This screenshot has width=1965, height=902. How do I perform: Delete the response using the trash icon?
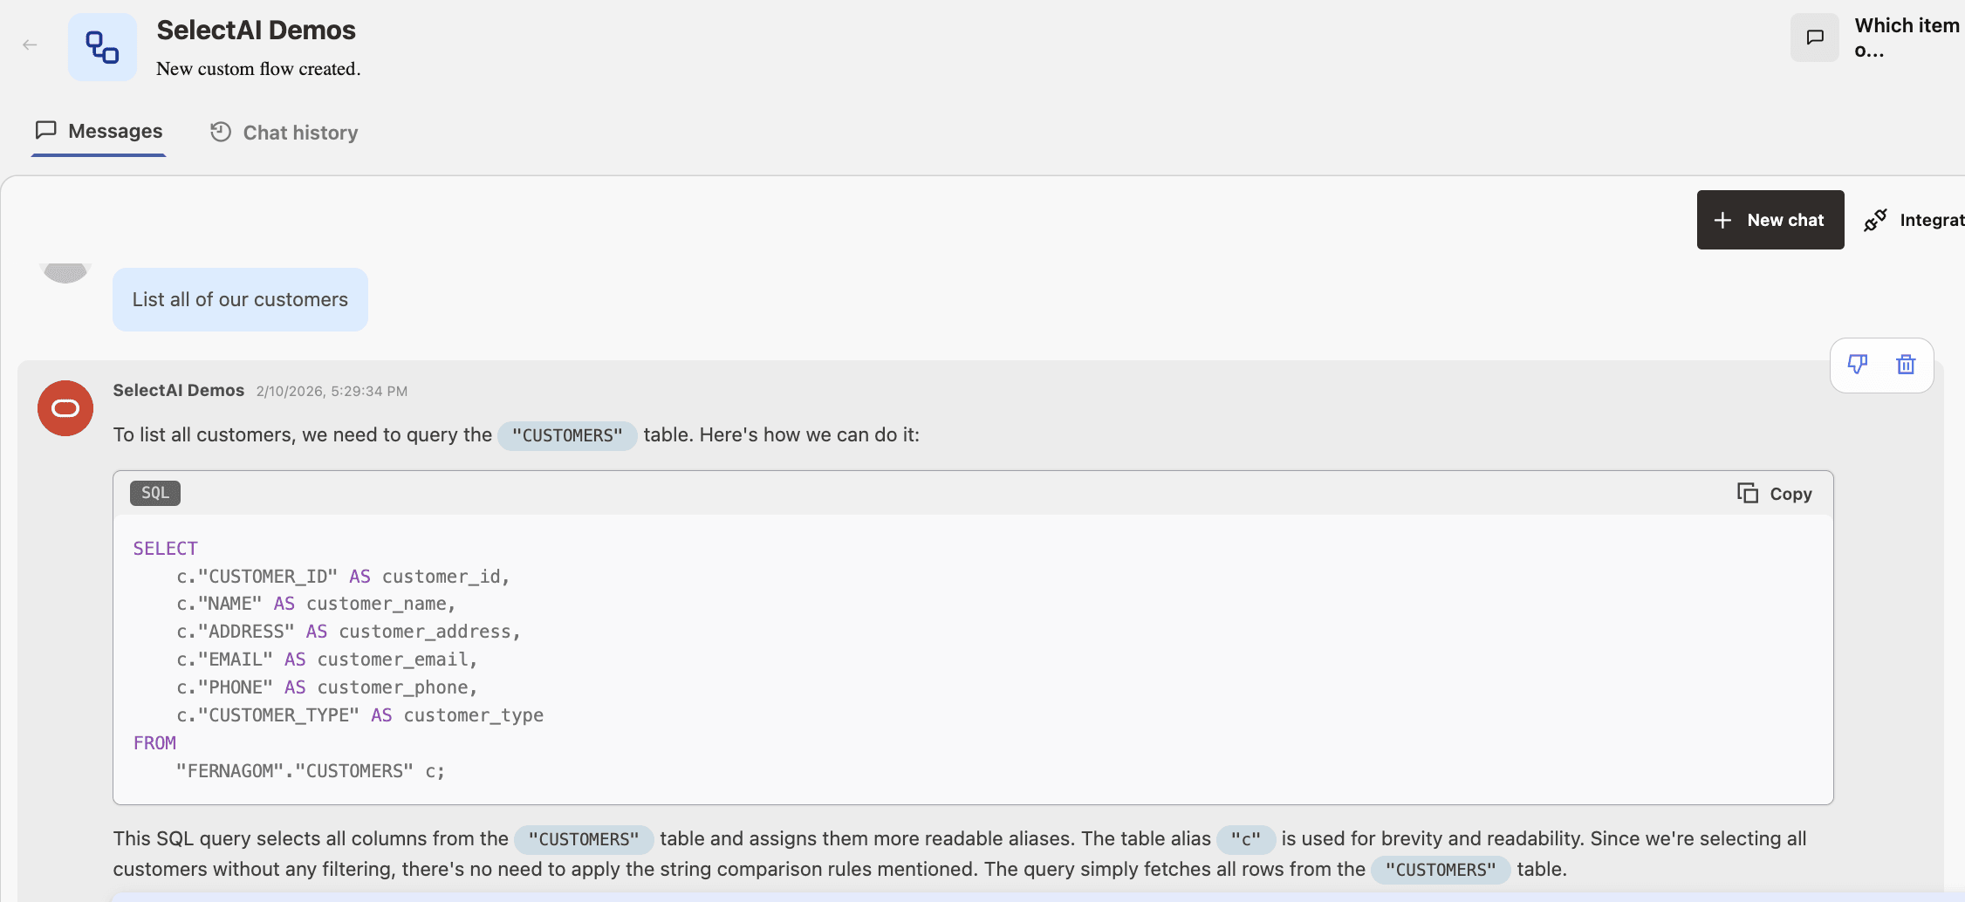tap(1906, 365)
